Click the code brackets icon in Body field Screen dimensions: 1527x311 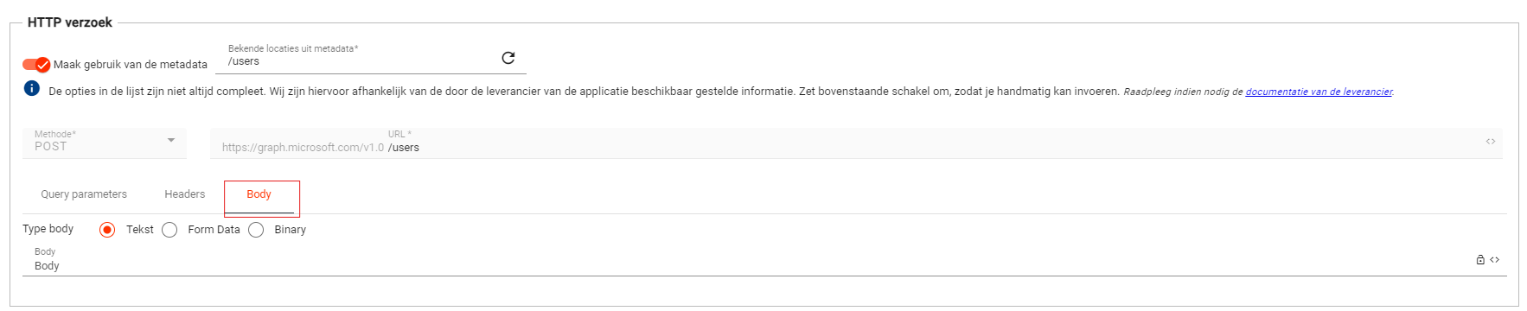pyautogui.click(x=1495, y=259)
